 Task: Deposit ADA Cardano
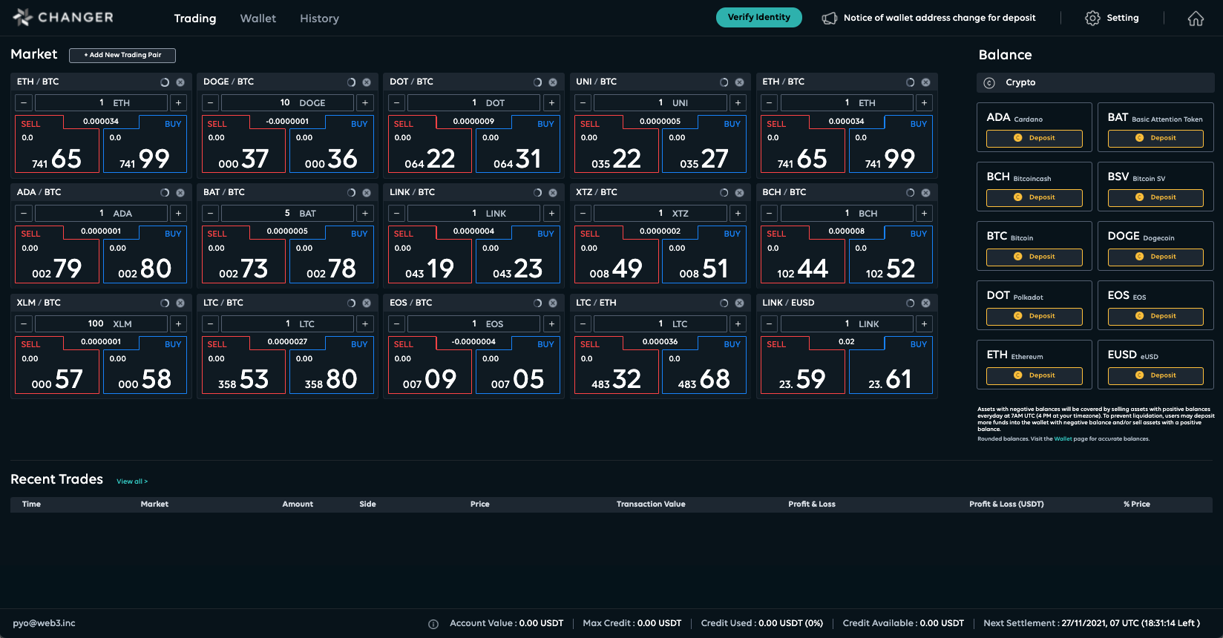1035,138
